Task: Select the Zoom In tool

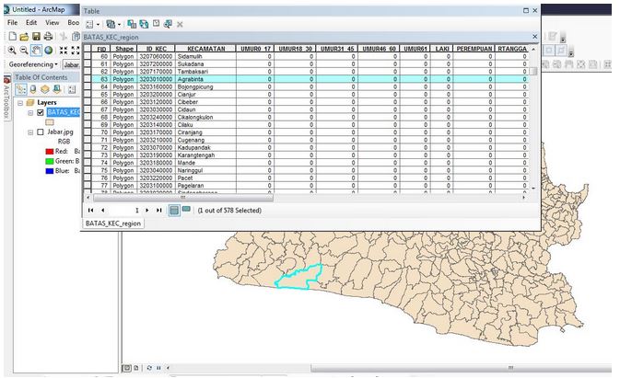Action: tap(12, 50)
